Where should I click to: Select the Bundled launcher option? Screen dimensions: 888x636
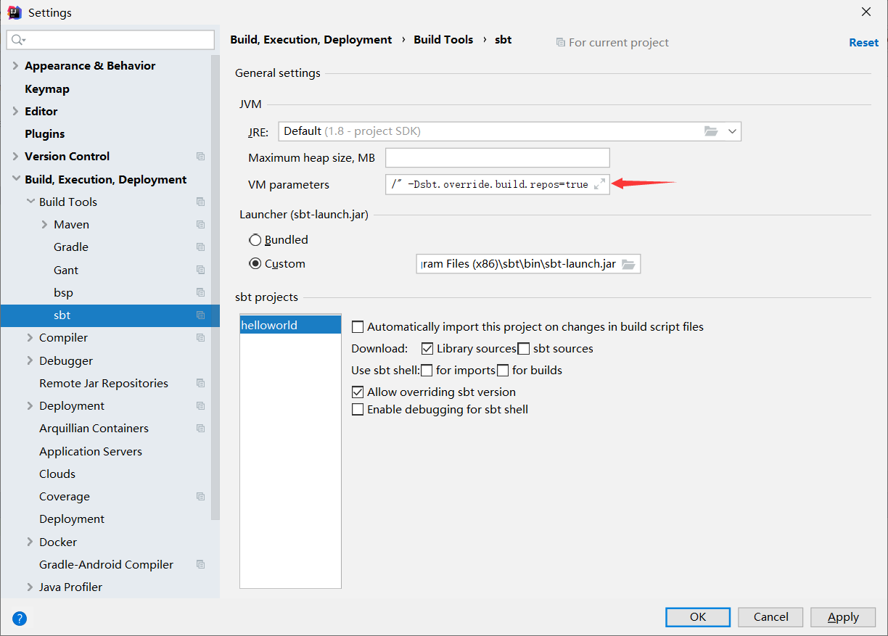point(255,240)
